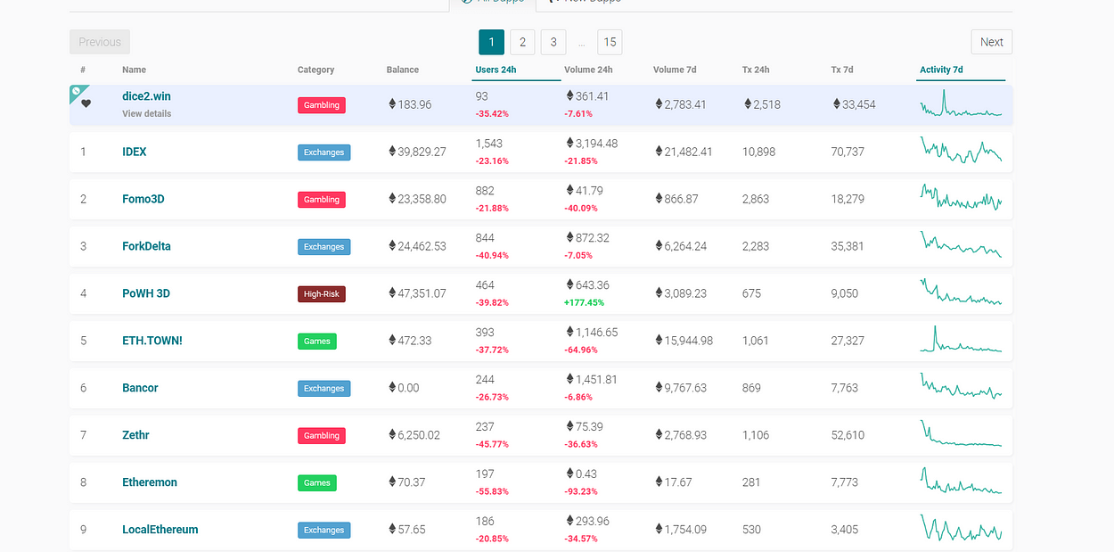
Task: Sort by Tx 7d column header
Action: [843, 70]
